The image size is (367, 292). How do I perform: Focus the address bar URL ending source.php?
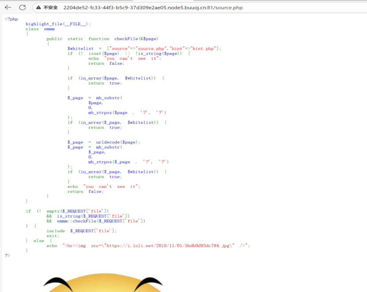pos(153,8)
